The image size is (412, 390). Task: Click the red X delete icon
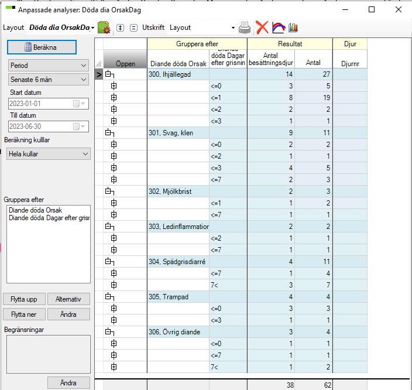coord(262,28)
